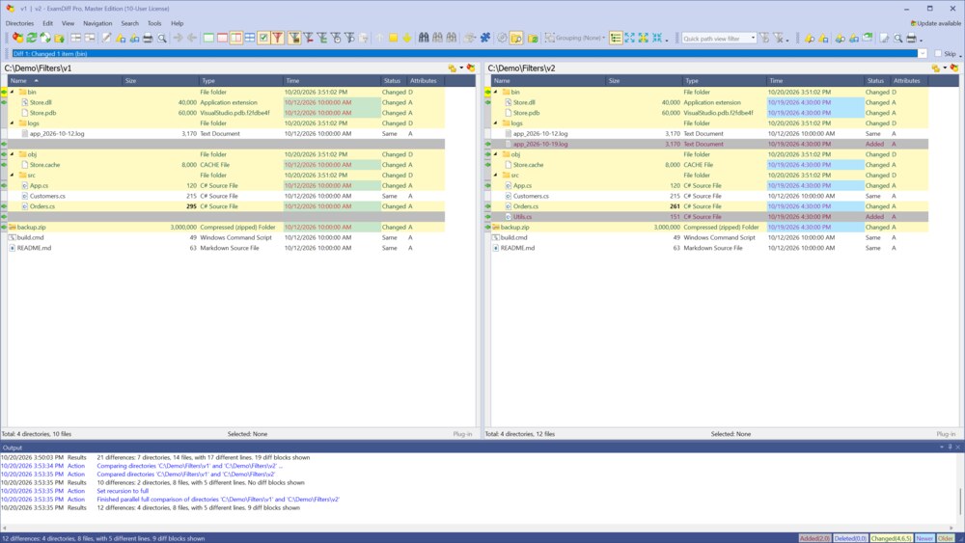Toggle the checkmark show-options toolbar button
This screenshot has width=965, height=543.
click(x=263, y=39)
